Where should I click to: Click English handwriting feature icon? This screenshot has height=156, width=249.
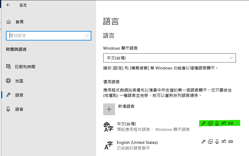(224, 141)
